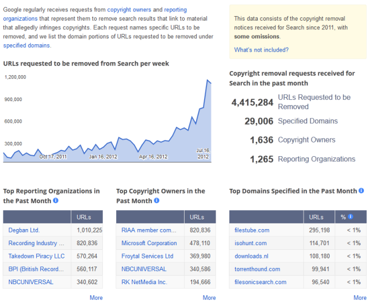Select Froytal Services Ltd owner
This screenshot has height=302, width=368.
pos(147,256)
